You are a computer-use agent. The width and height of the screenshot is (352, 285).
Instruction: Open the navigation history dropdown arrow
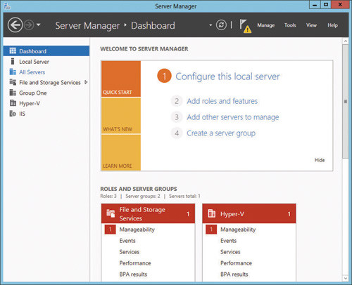[39, 25]
